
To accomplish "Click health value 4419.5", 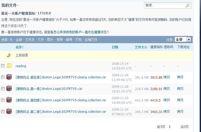I will pyautogui.click(x=155, y=100).
